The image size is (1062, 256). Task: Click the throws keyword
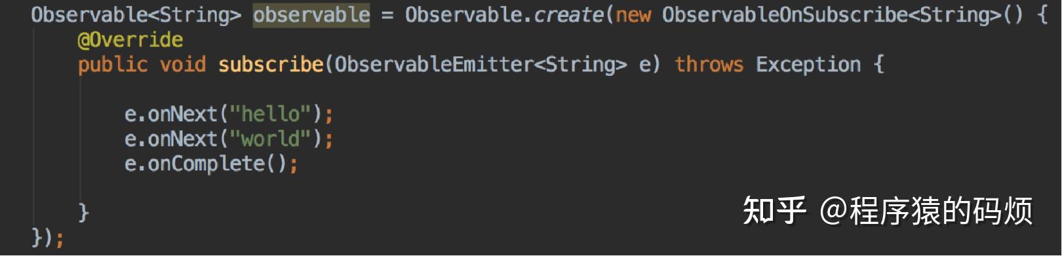click(709, 64)
